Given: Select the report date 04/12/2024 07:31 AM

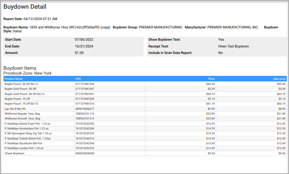Looking at the screenshot, I should click(40, 19).
